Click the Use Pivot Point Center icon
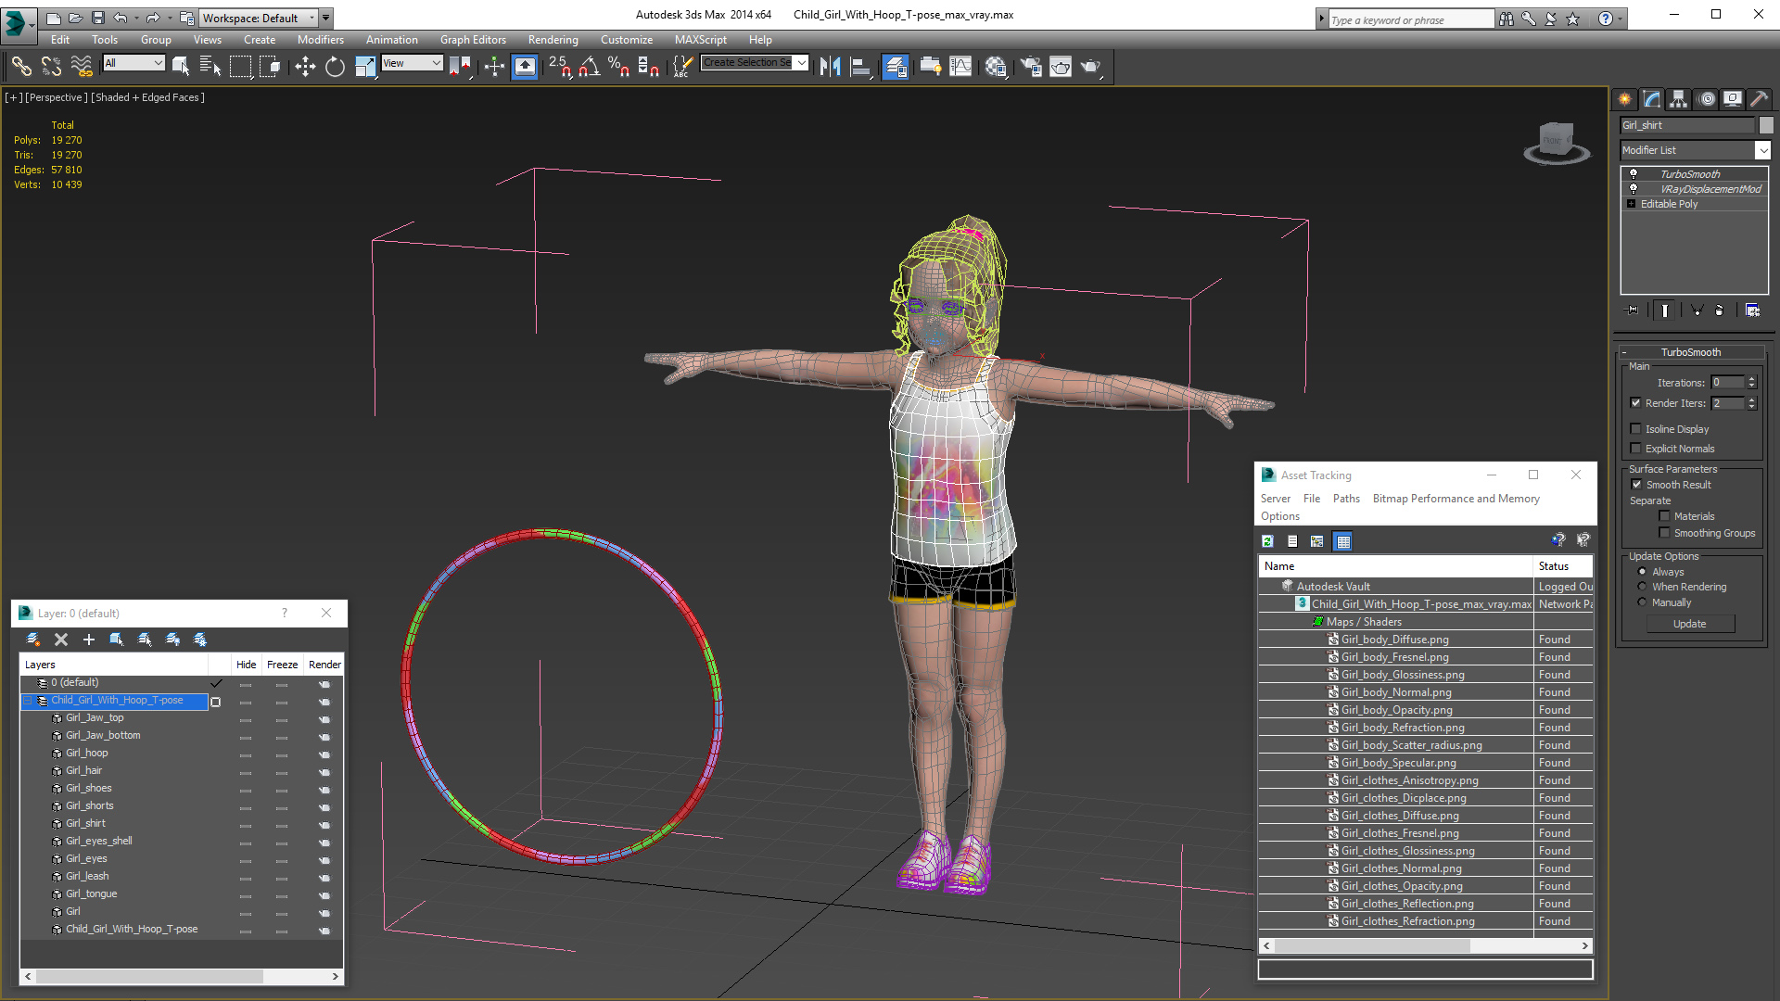The height and width of the screenshot is (1001, 1780). click(x=460, y=66)
